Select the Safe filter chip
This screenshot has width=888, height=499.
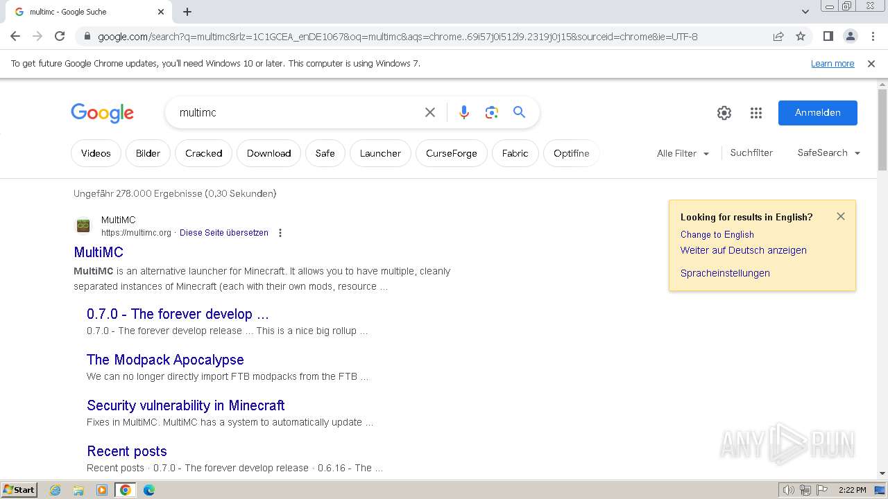point(325,153)
